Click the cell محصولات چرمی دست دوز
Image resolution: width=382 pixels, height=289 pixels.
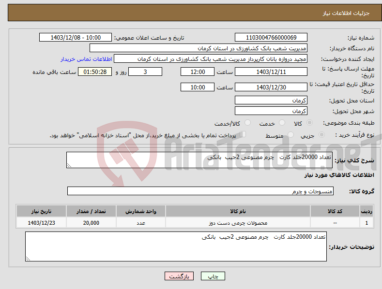tap(238, 223)
